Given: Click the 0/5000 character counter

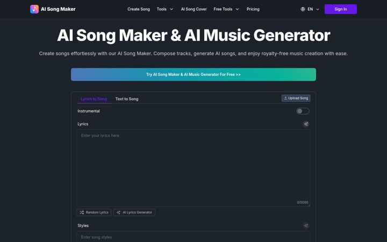Looking at the screenshot, I should (x=302, y=202).
